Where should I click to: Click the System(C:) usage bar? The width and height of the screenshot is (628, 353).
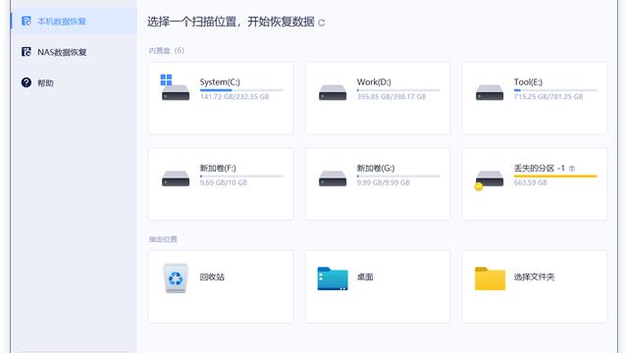pos(241,90)
